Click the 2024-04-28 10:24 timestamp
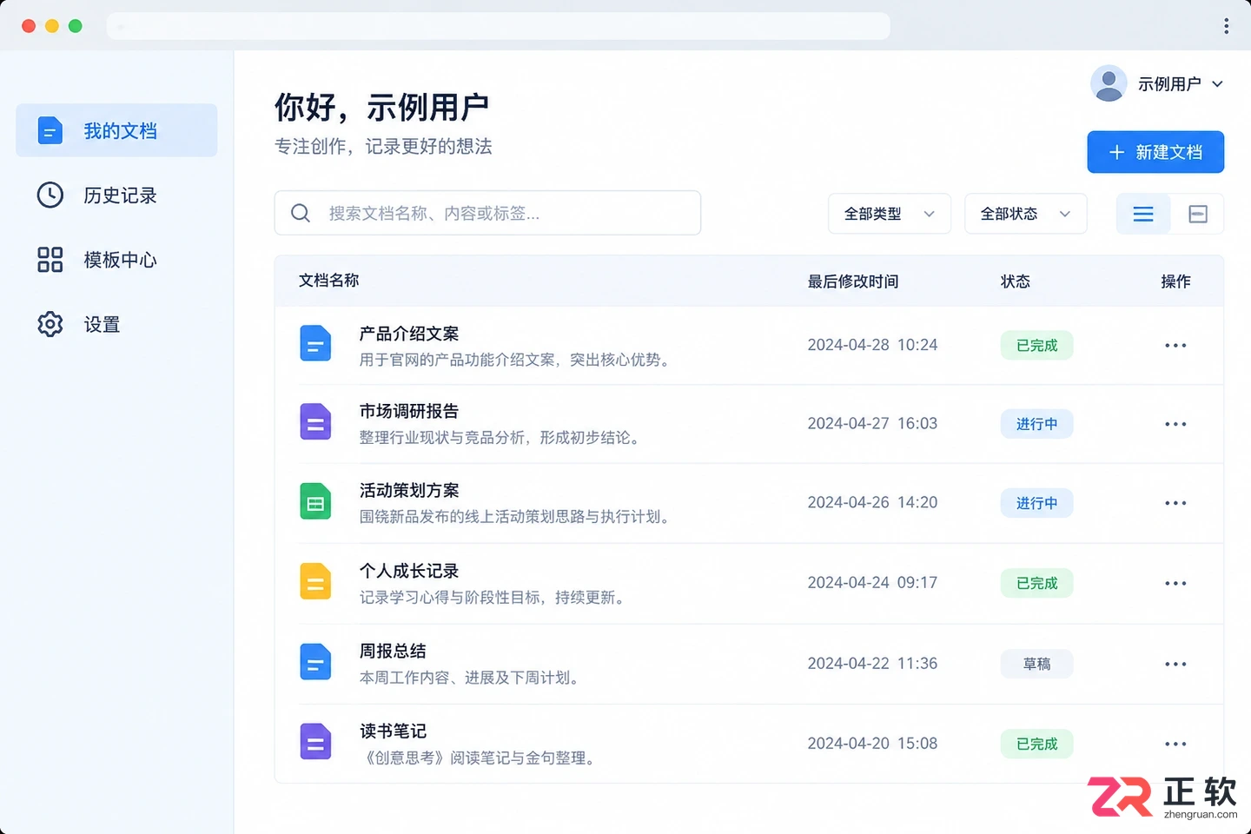This screenshot has height=834, width=1251. click(872, 345)
